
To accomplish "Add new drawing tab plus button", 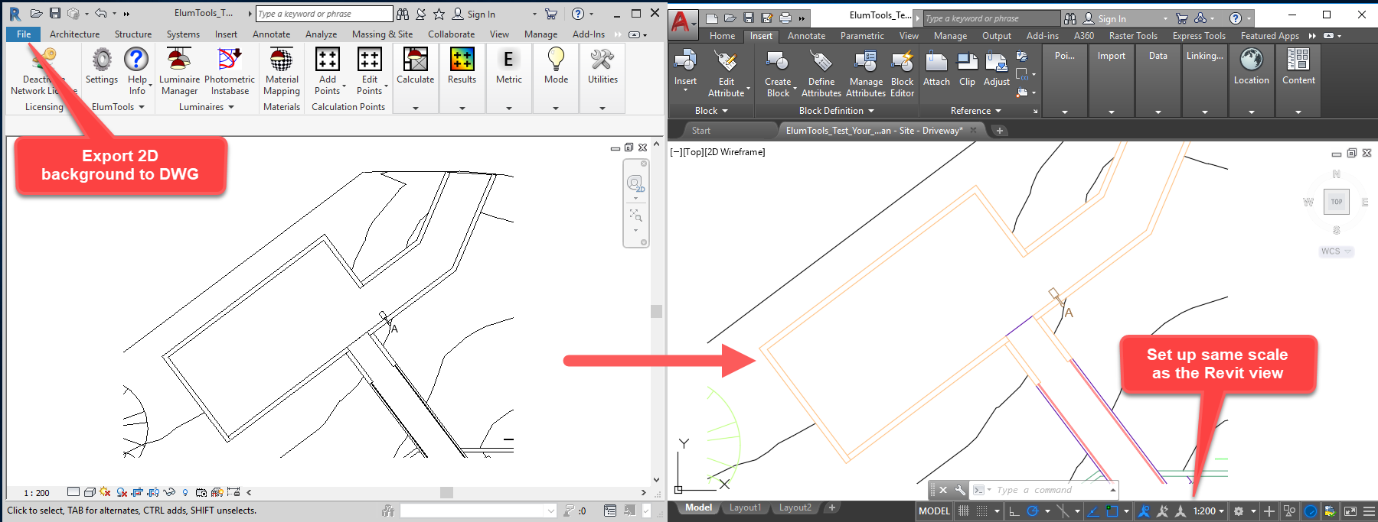I will [998, 131].
